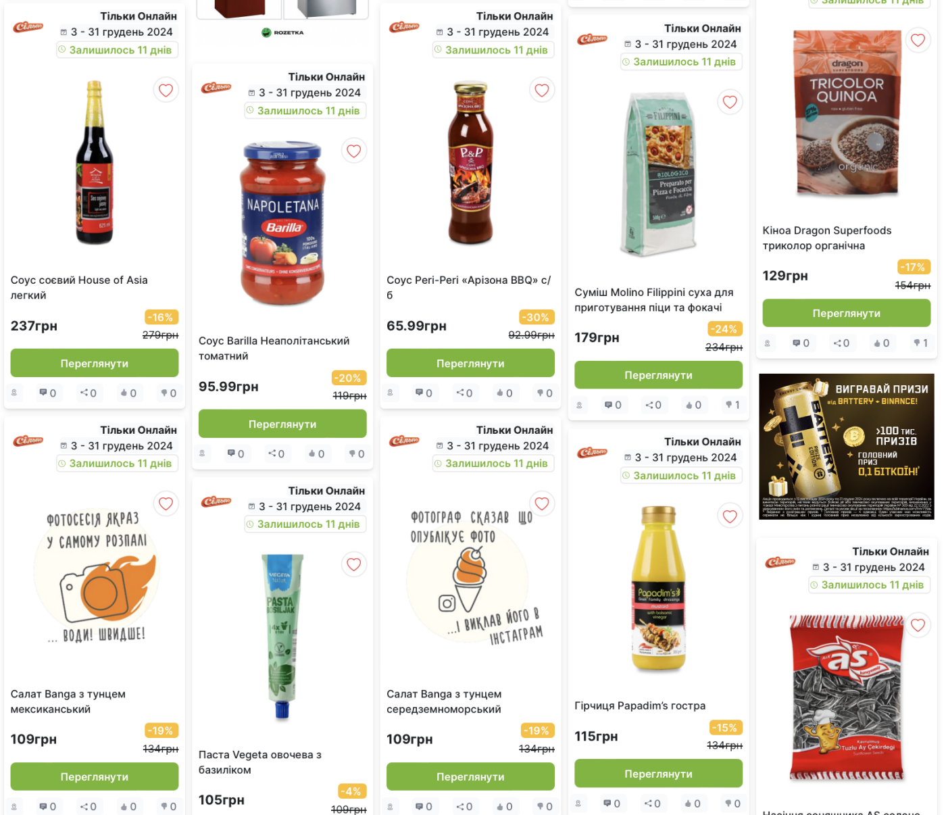946x815 pixels.
Task: Click thumbs-up icon on Banga Mexican salad card
Action: tap(128, 806)
